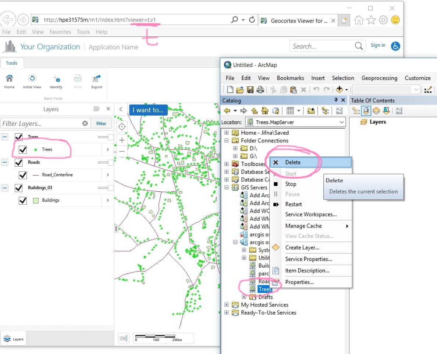This screenshot has width=437, height=354.
Task: Click List By Source in Table Of Contents
Action: point(366,111)
